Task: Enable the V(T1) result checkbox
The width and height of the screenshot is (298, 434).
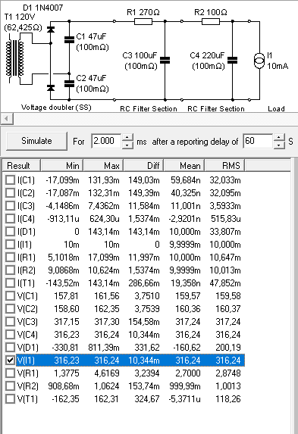Action: [x=11, y=399]
